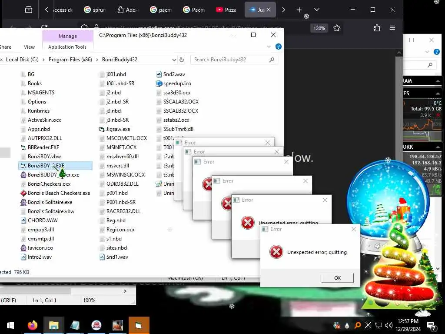Image resolution: width=445 pixels, height=334 pixels.
Task: Open the Manage ribbon tab
Action: point(67,36)
